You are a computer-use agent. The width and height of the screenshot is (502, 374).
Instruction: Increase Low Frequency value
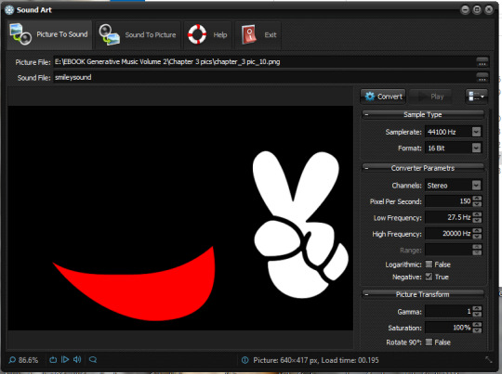(x=477, y=214)
